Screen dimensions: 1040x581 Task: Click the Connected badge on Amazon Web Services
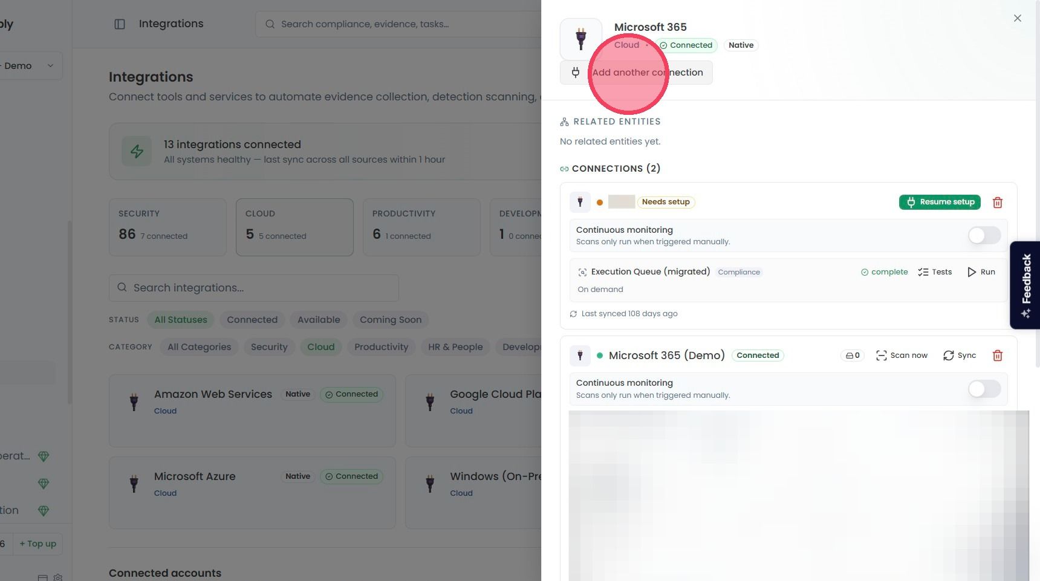coord(351,394)
